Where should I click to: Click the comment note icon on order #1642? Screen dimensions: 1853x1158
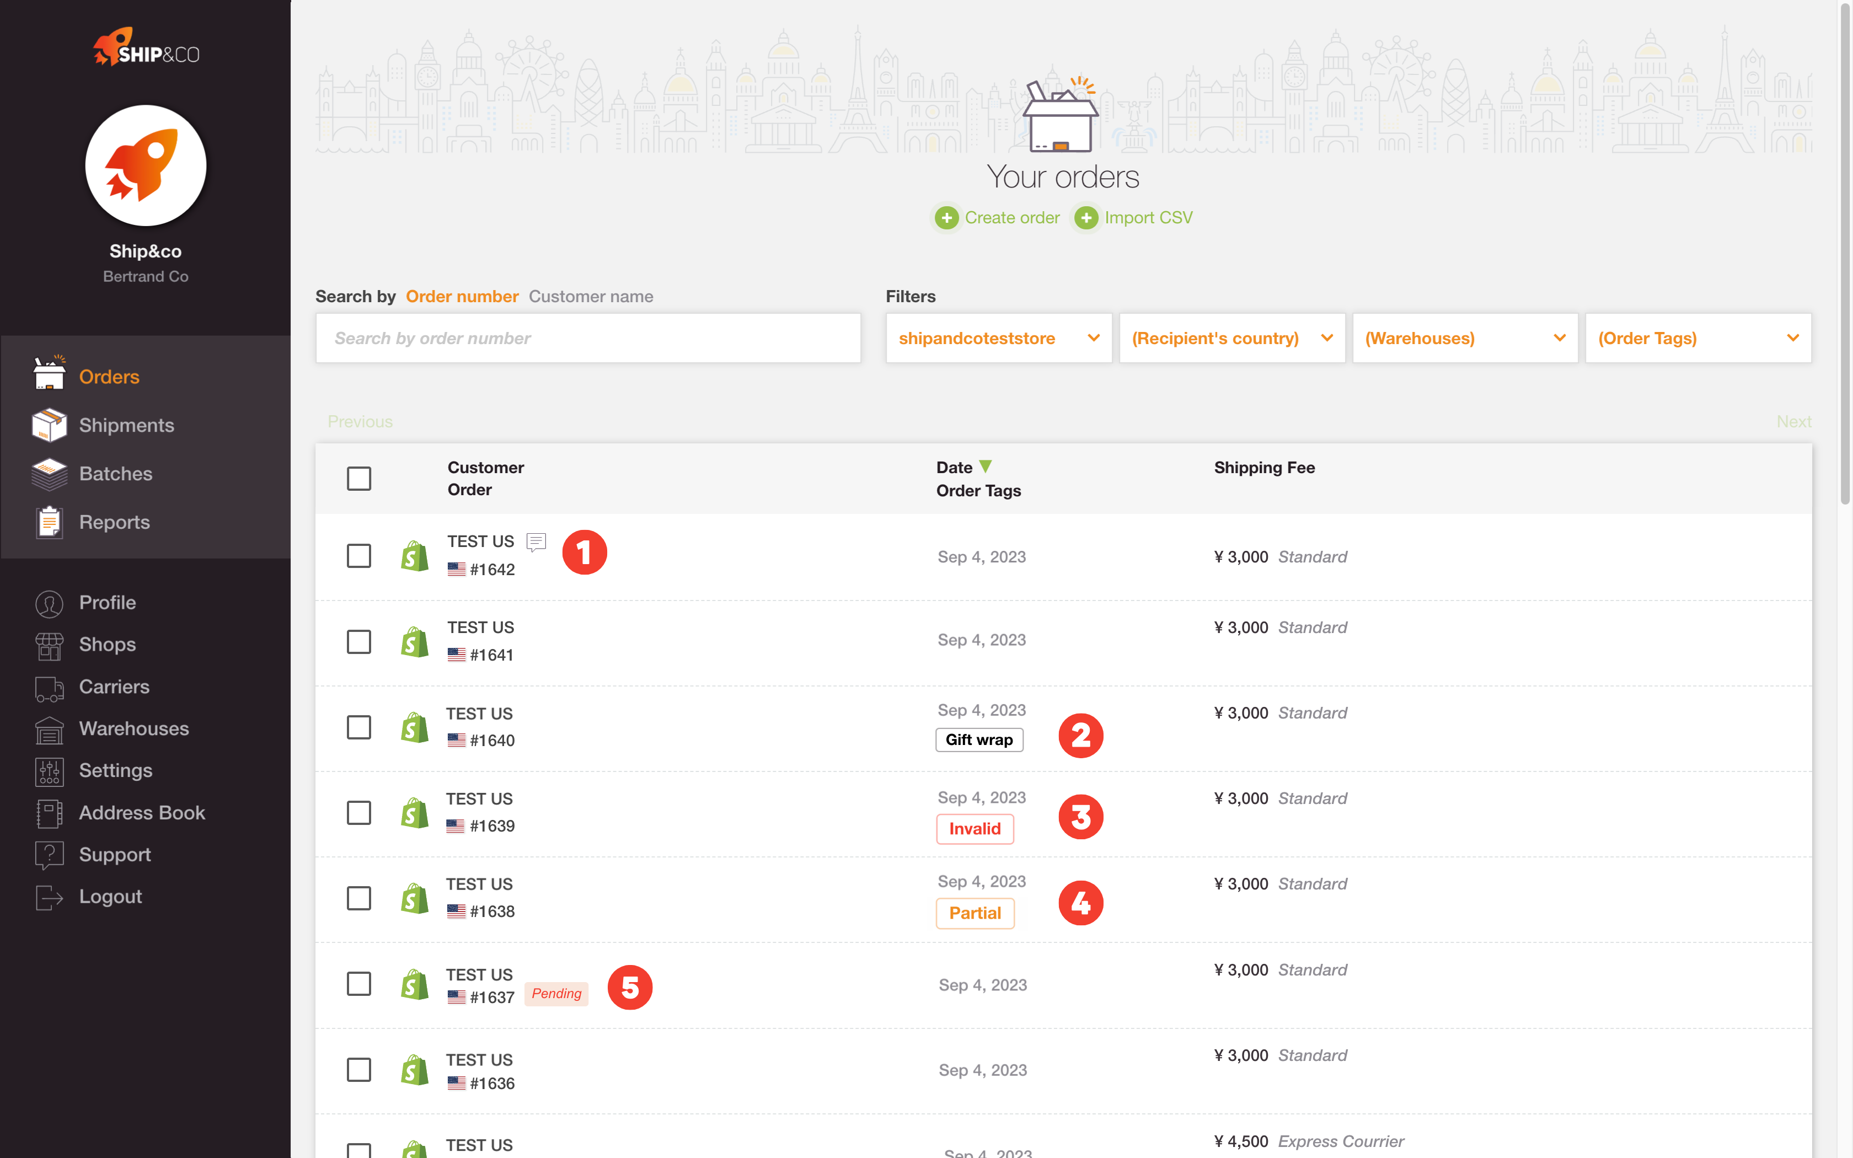536,542
